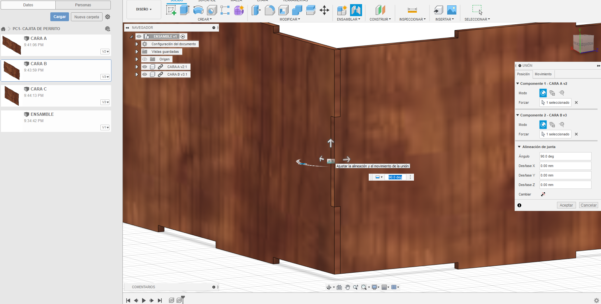This screenshot has width=601, height=304.
Task: Click the Cargar button
Action: click(59, 17)
